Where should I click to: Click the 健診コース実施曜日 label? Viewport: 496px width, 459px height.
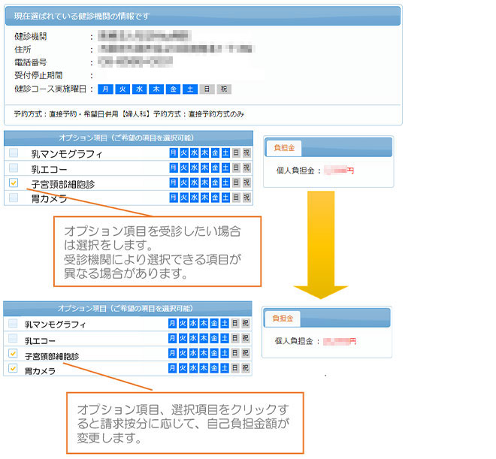tap(50, 89)
